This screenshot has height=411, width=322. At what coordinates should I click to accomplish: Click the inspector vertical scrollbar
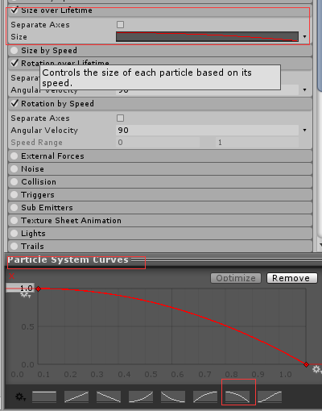click(320, 46)
